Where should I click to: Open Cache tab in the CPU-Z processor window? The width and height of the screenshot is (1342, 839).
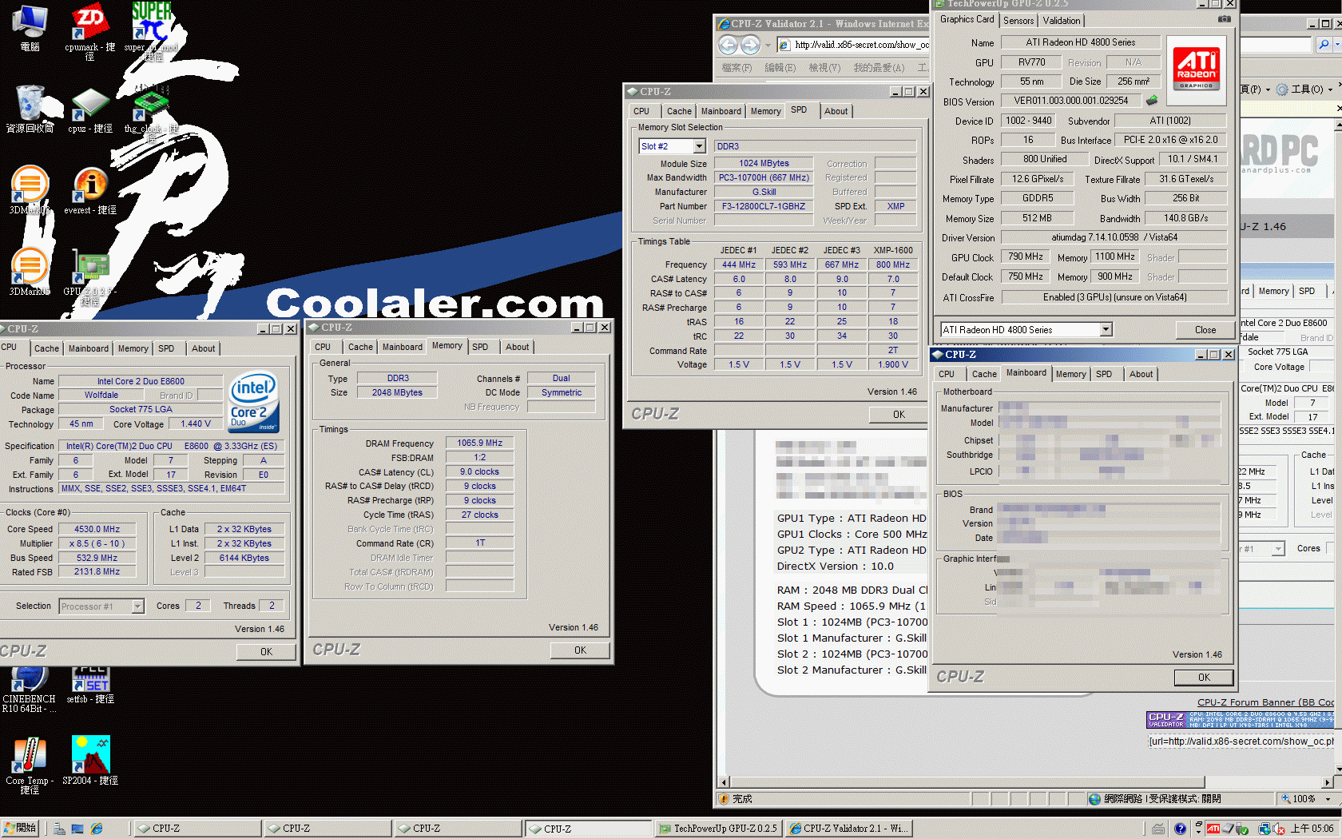pos(46,348)
